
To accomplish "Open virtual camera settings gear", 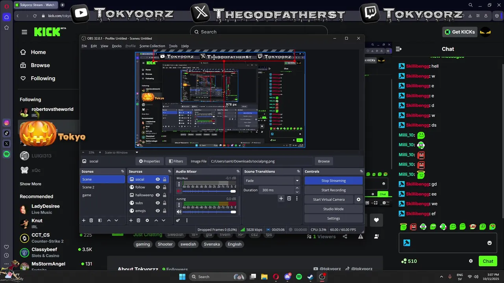I will coord(358,200).
